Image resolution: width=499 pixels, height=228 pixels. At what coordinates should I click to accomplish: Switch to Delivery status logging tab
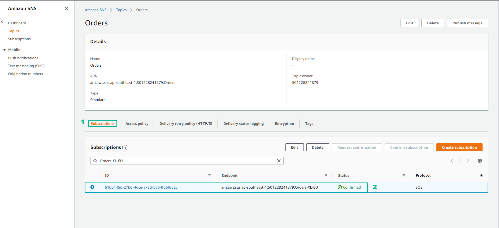point(244,124)
